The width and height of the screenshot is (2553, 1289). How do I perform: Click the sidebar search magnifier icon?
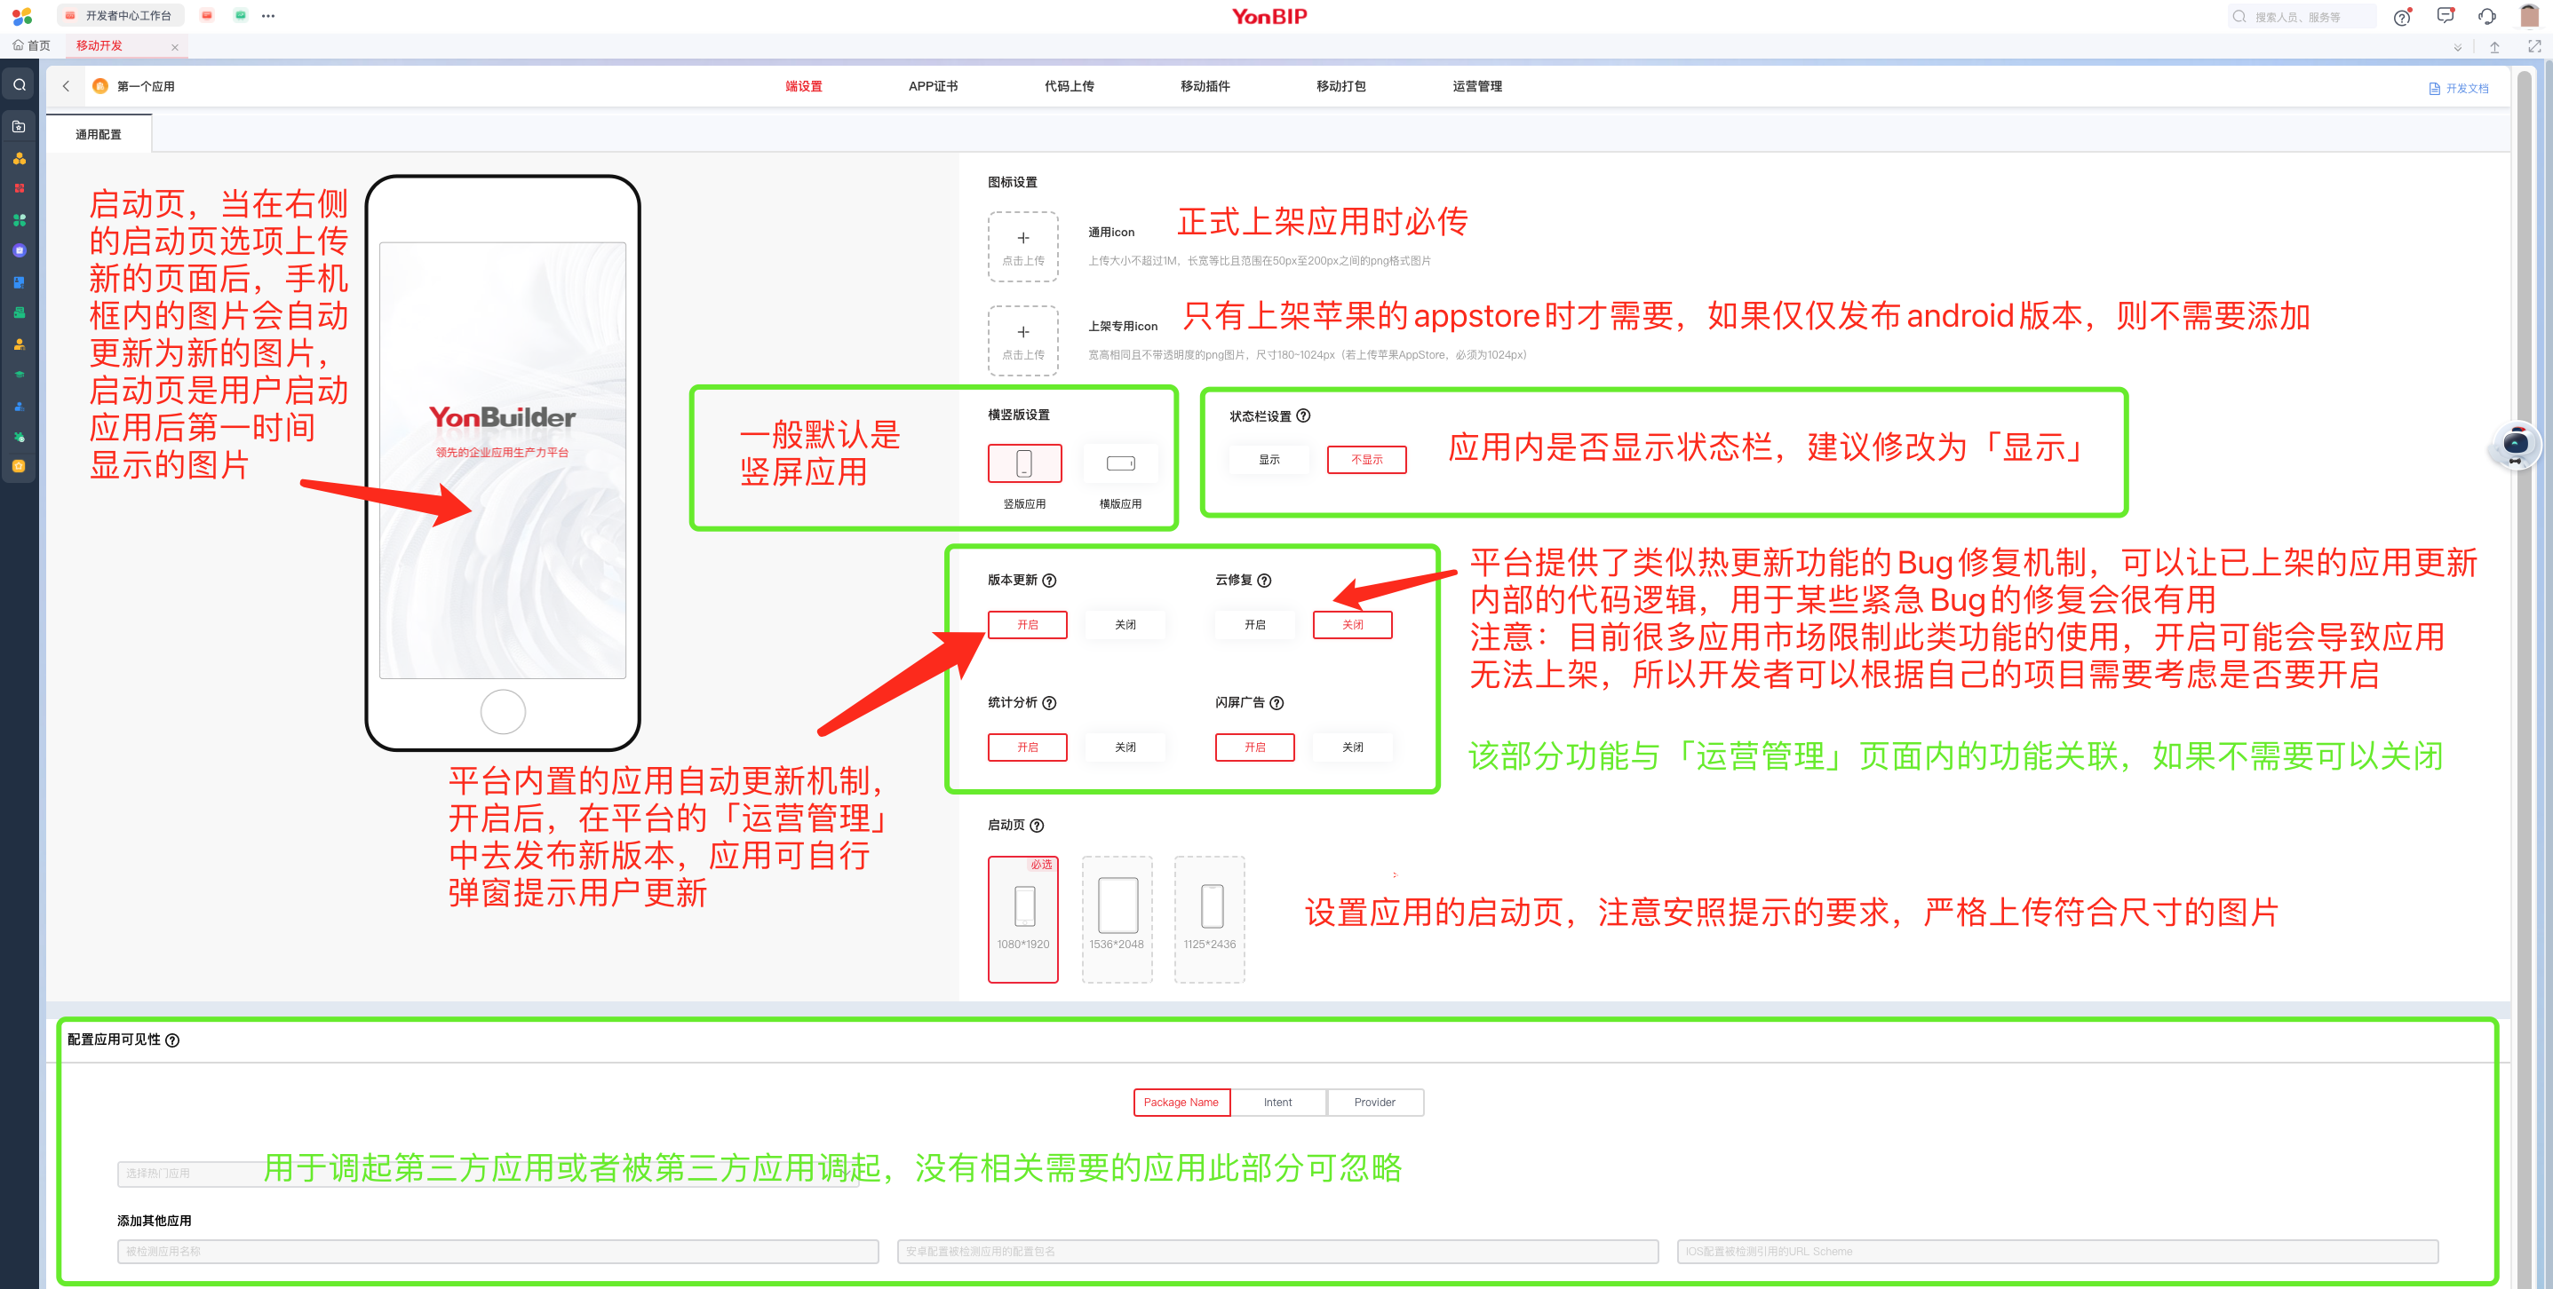click(x=19, y=85)
